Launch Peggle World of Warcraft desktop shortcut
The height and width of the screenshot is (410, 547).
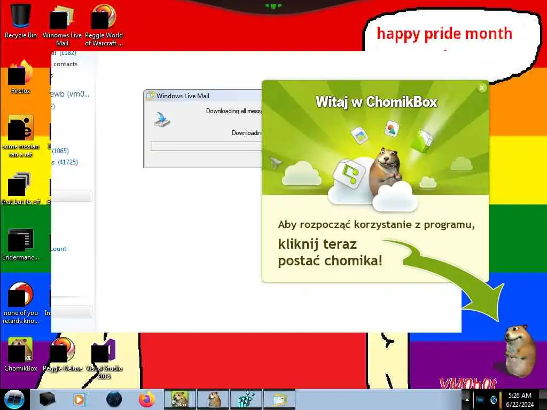(104, 25)
